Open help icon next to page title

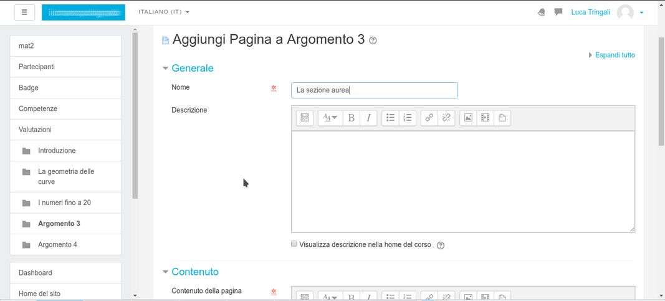pyautogui.click(x=373, y=41)
